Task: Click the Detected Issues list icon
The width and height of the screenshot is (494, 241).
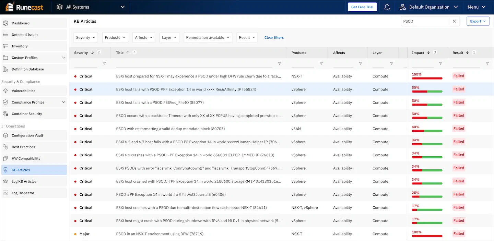Action: pyautogui.click(x=5, y=35)
